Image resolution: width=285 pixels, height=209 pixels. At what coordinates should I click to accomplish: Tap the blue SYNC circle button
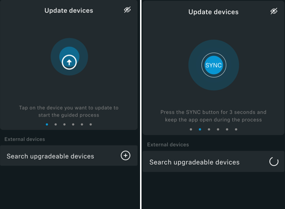pos(214,65)
